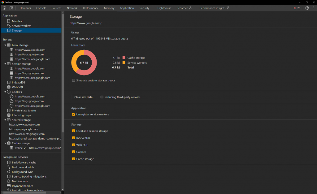The image size is (317, 194).
Task: Collapse the Cookies tree node
Action: 5,92
